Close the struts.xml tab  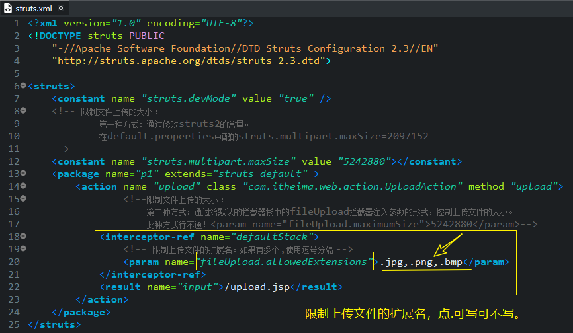point(61,8)
